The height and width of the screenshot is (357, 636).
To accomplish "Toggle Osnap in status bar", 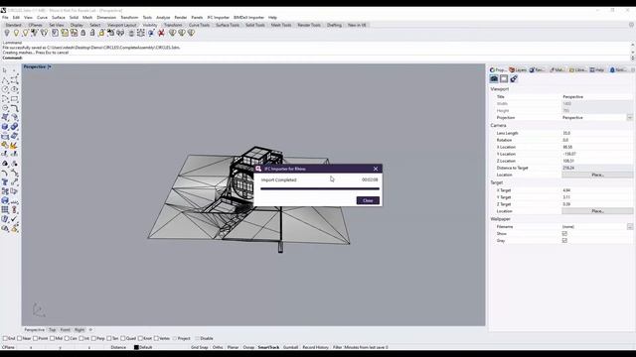I will (x=248, y=347).
